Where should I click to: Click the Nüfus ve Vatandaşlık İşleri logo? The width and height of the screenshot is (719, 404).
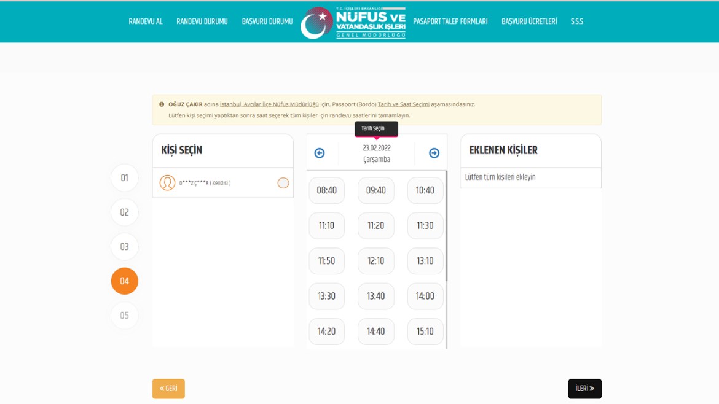(353, 23)
